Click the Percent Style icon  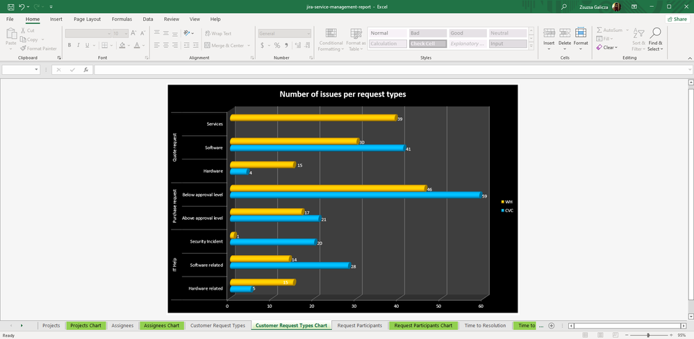[x=277, y=45]
